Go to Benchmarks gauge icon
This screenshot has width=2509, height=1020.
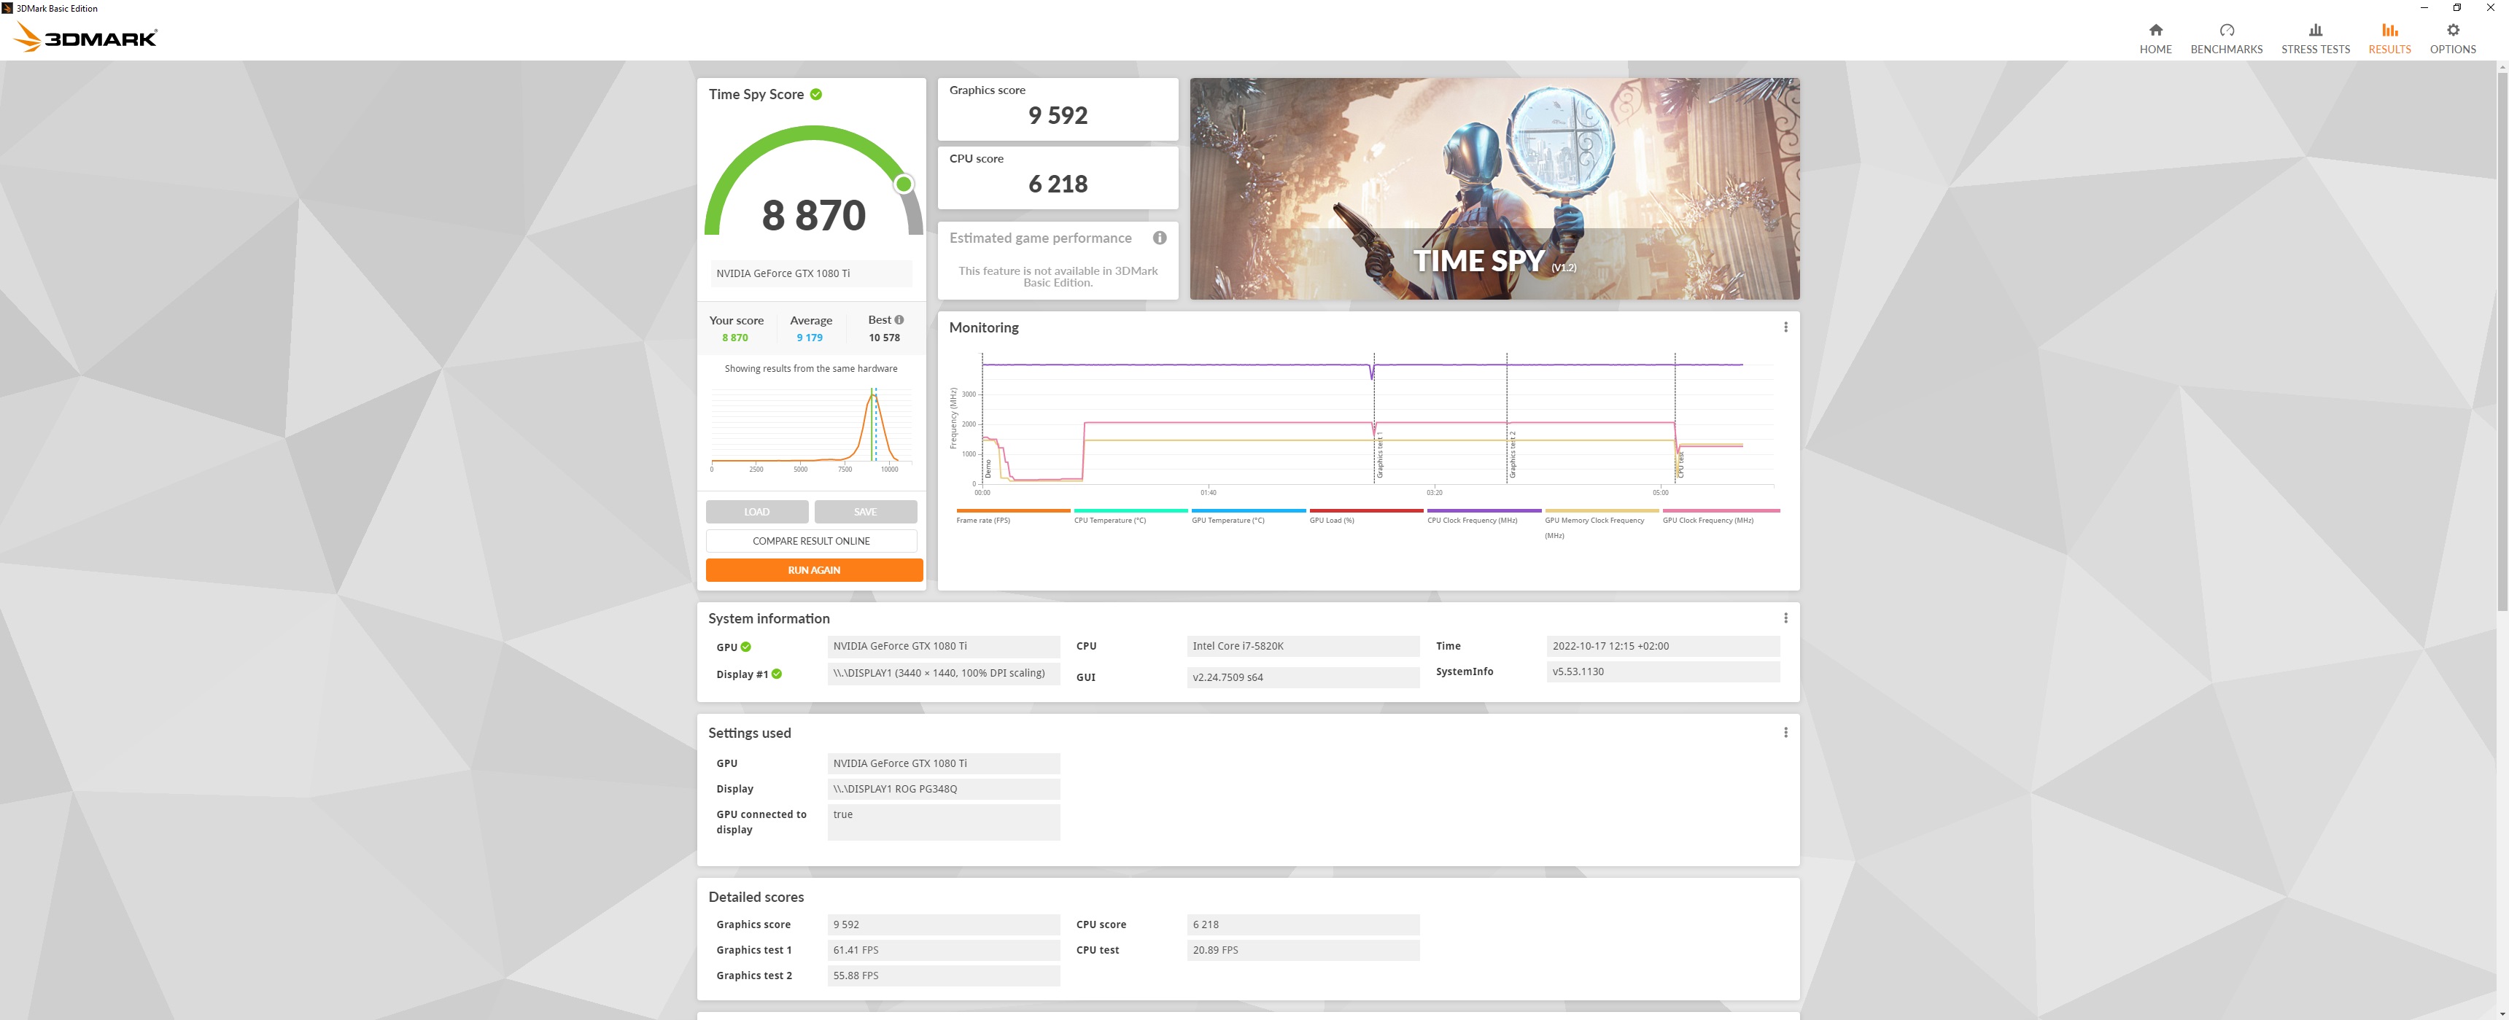pos(2227,30)
